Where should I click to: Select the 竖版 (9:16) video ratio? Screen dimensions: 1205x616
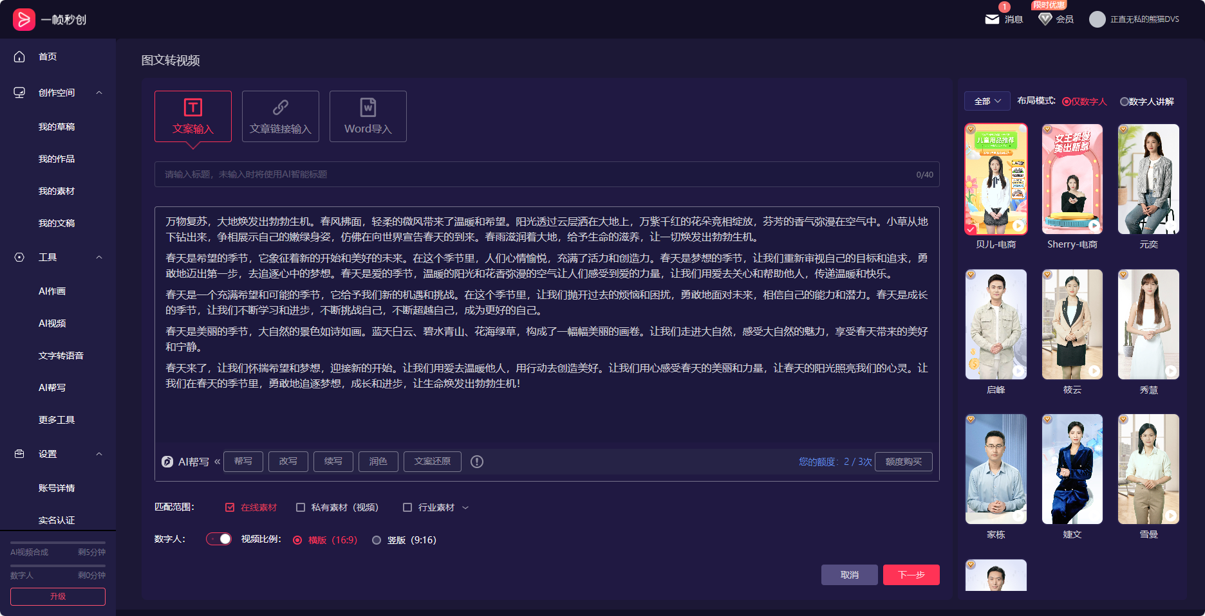[377, 540]
